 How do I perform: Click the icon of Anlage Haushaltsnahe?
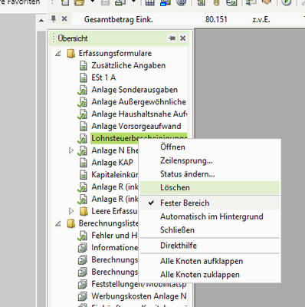(x=82, y=114)
